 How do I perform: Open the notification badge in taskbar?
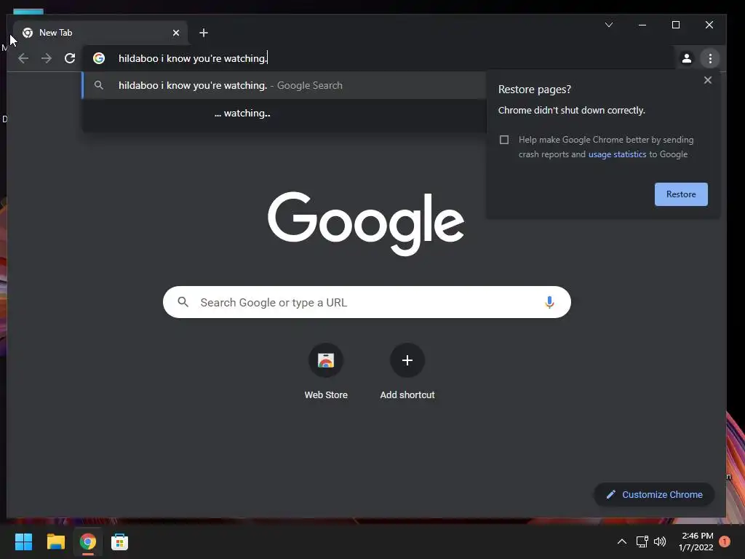[724, 542]
